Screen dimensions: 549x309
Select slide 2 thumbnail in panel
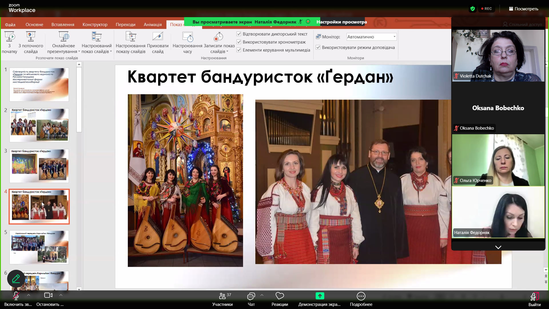(x=39, y=125)
